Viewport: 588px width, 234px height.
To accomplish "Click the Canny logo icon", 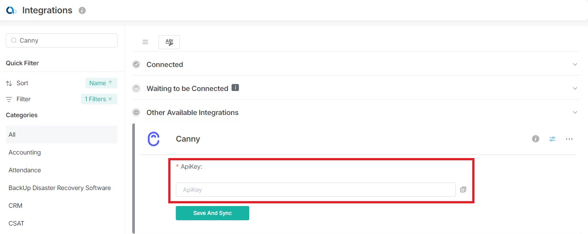I will tap(154, 139).
